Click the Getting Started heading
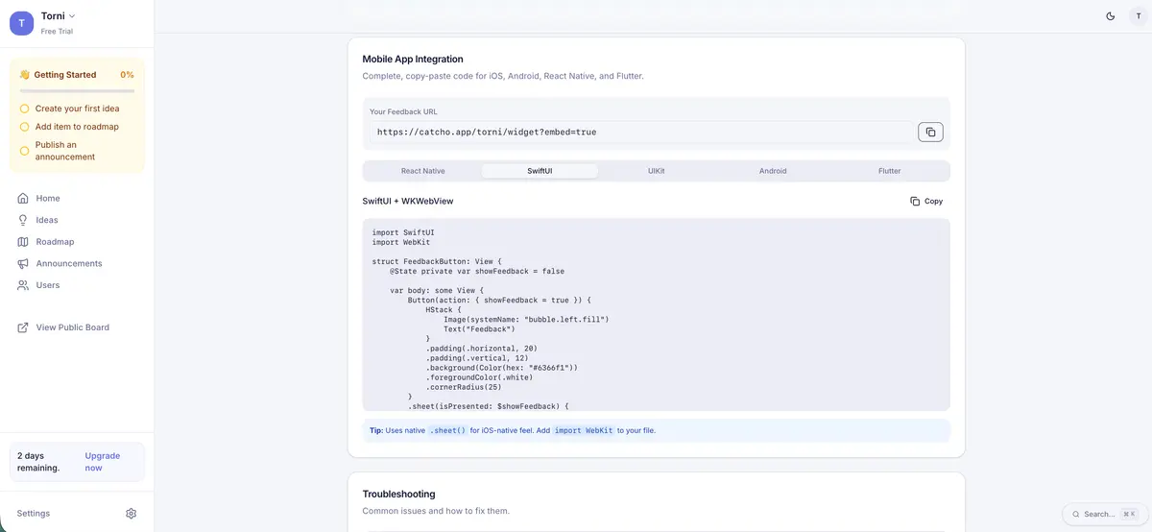 [64, 75]
